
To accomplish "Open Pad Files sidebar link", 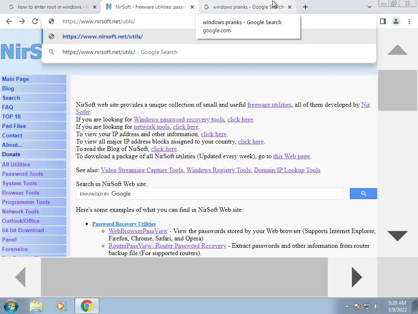I will [x=14, y=126].
